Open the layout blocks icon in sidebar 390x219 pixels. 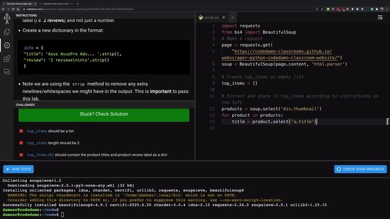point(7,58)
